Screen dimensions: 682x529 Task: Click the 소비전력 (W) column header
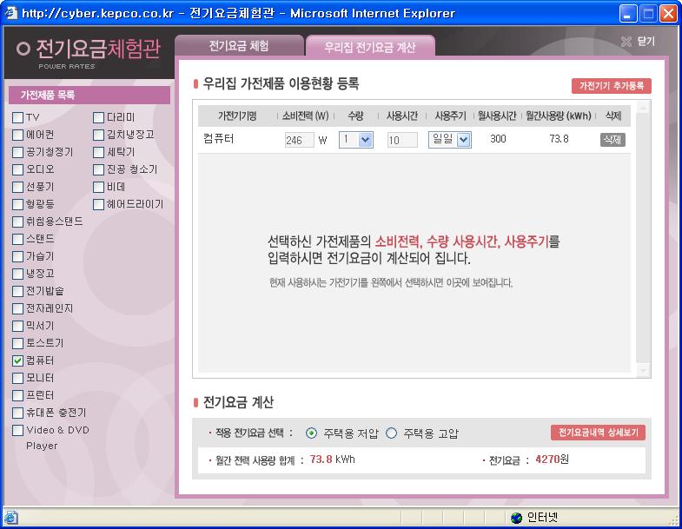(305, 116)
